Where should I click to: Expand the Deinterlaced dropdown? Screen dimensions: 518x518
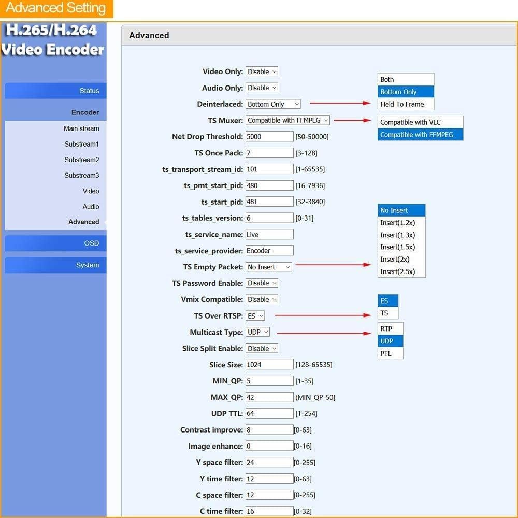[x=273, y=104]
